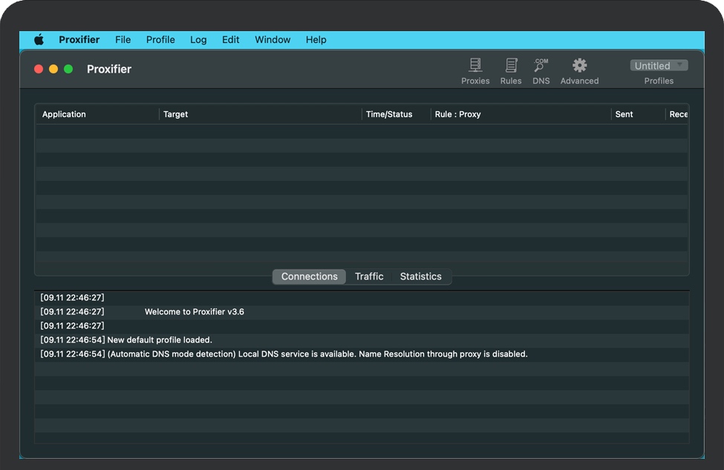The width and height of the screenshot is (724, 470).
Task: Open the File menu
Action: [x=123, y=40]
